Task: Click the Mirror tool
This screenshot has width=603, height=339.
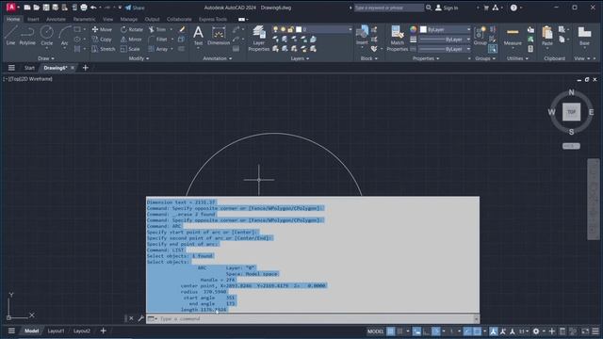Action: pyautogui.click(x=131, y=40)
